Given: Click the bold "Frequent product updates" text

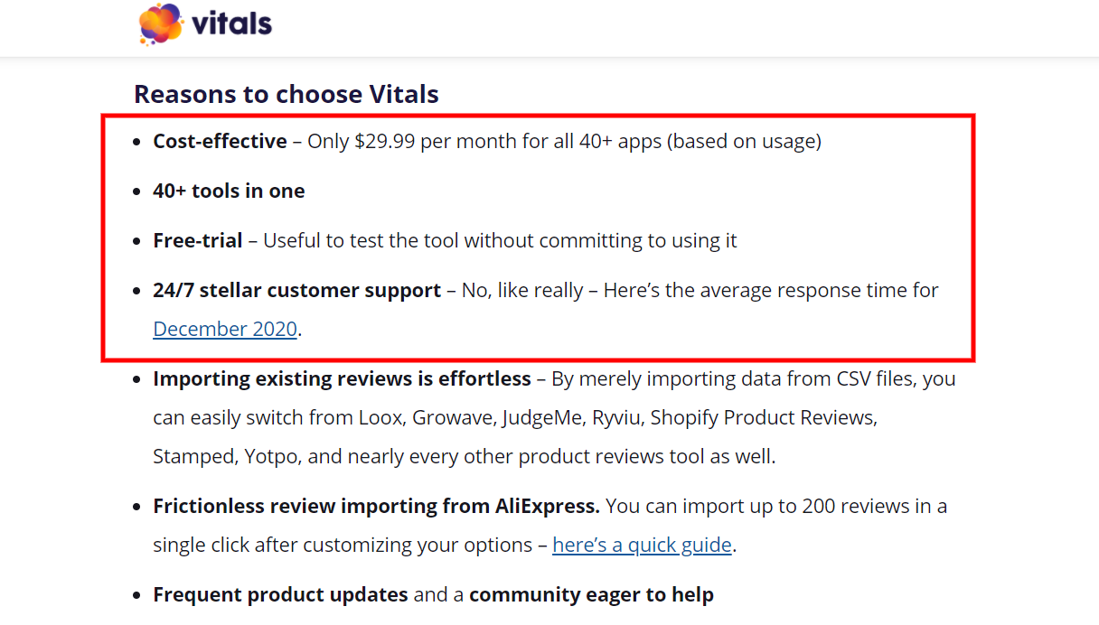Looking at the screenshot, I should click(280, 594).
